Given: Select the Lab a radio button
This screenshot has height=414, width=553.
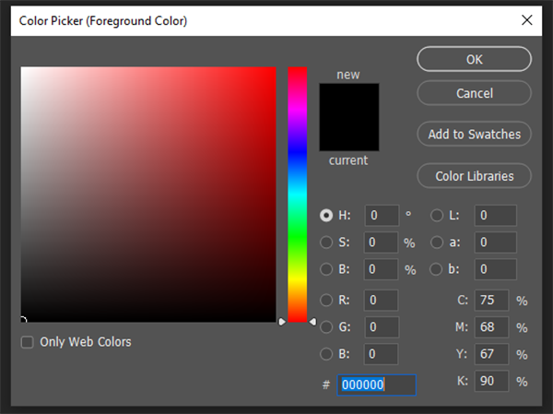Looking at the screenshot, I should tap(437, 242).
